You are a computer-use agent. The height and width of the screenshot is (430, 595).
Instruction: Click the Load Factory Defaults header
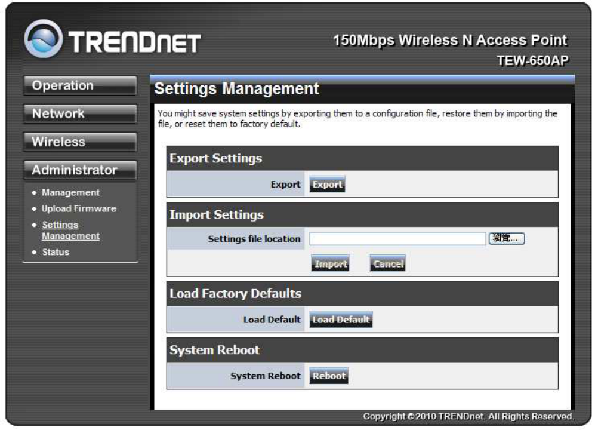[x=362, y=294]
